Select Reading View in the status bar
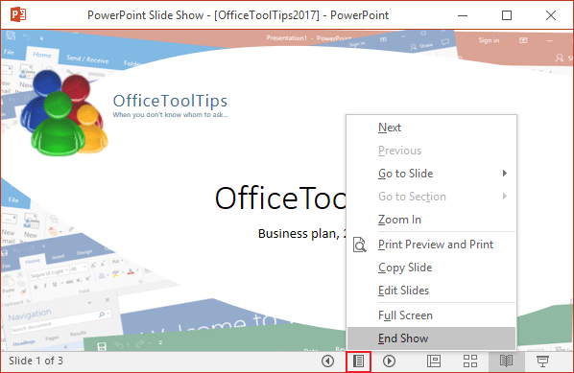 point(506,361)
